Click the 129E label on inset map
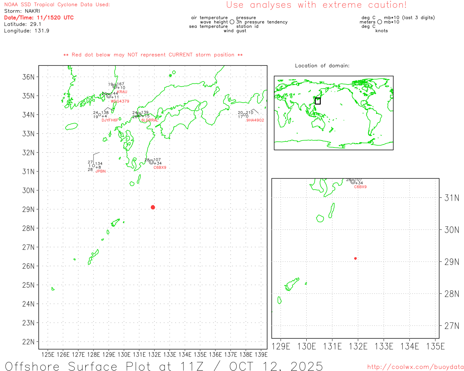 (x=281, y=346)
